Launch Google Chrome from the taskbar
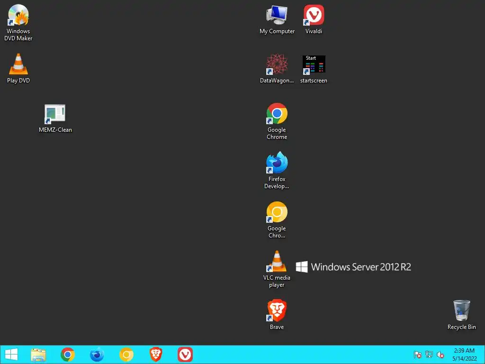The height and width of the screenshot is (364, 485). pos(68,355)
